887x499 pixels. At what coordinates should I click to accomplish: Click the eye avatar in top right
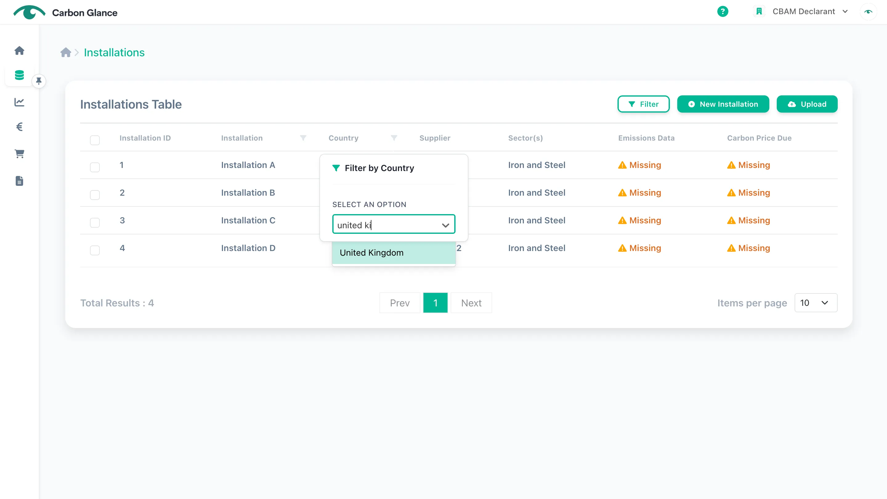[868, 11]
